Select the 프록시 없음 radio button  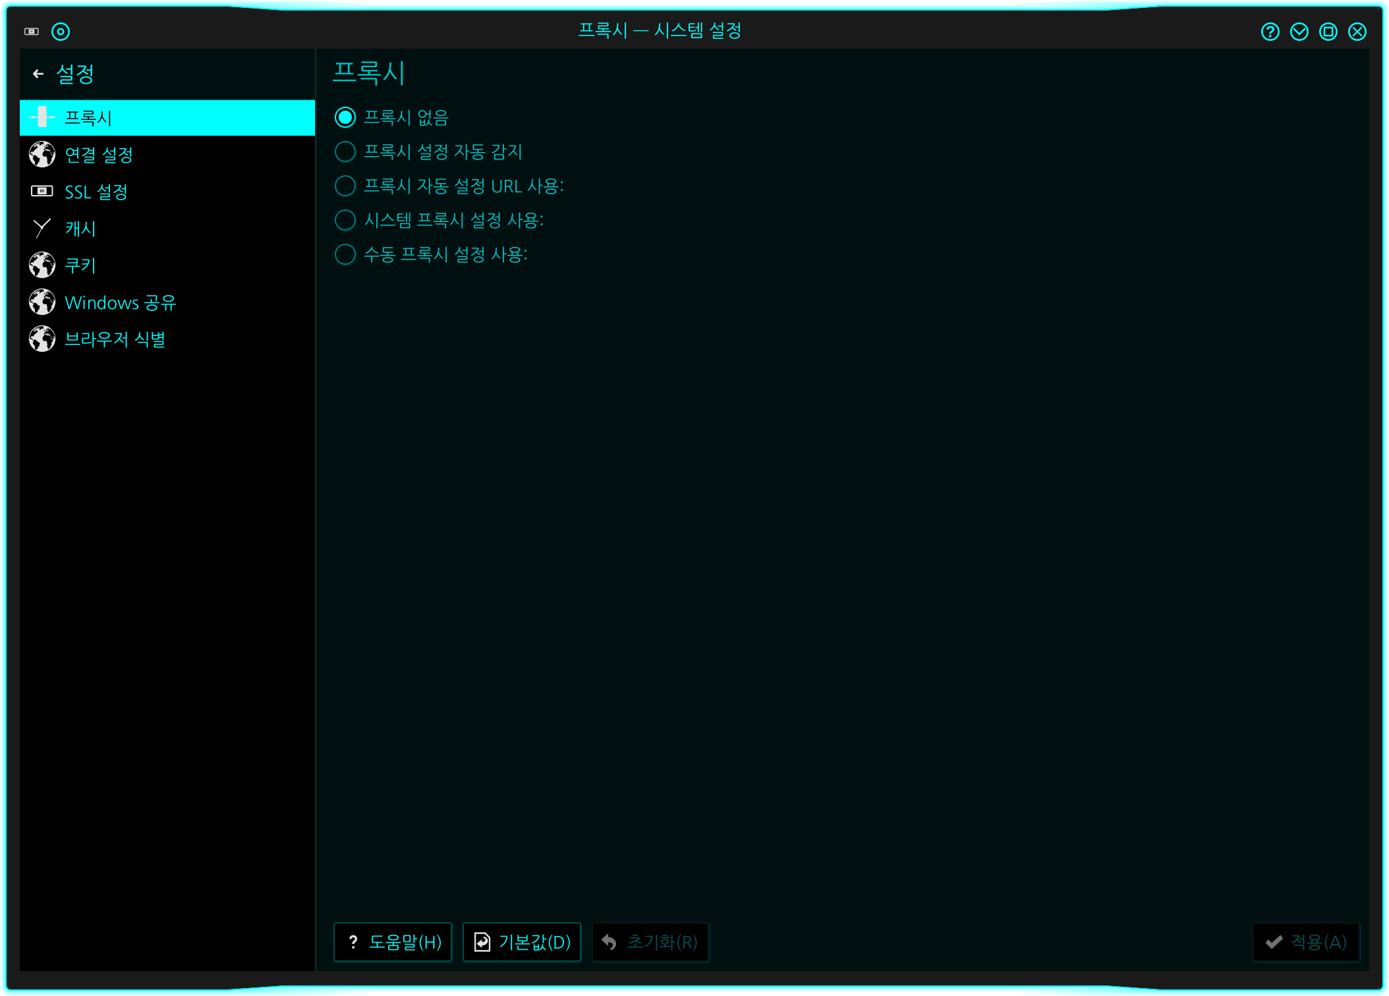pyautogui.click(x=345, y=117)
